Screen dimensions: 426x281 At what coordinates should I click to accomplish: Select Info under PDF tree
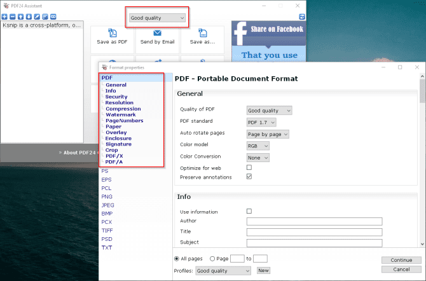pyautogui.click(x=111, y=91)
